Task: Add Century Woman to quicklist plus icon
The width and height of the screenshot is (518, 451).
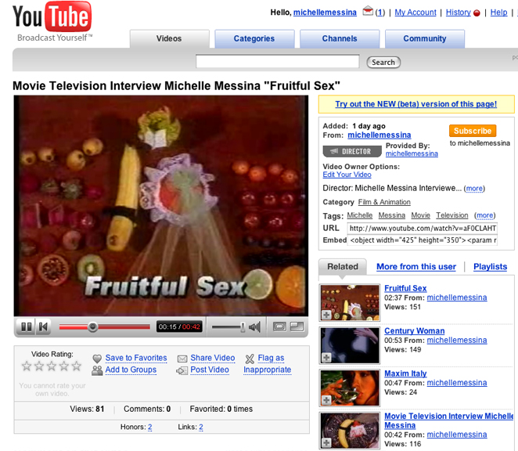Action: tap(326, 357)
